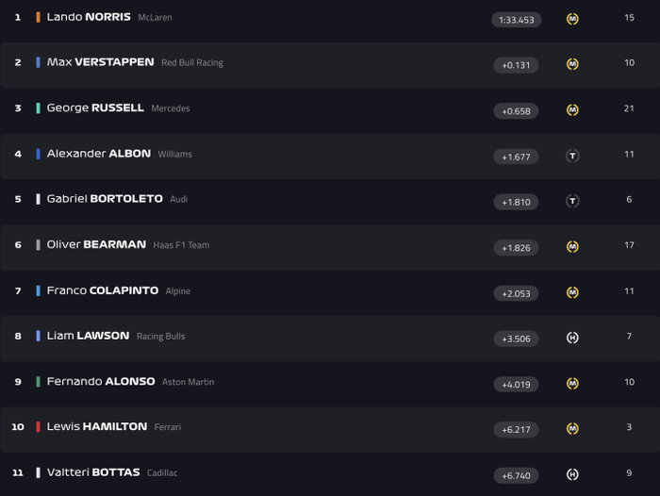Click medium tyre icon for Verstappen
The image size is (660, 496).
572,64
